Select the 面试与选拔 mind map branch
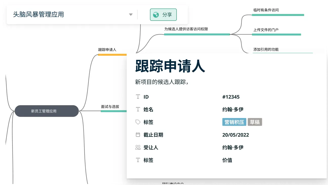The image size is (328, 185). pyautogui.click(x=110, y=107)
